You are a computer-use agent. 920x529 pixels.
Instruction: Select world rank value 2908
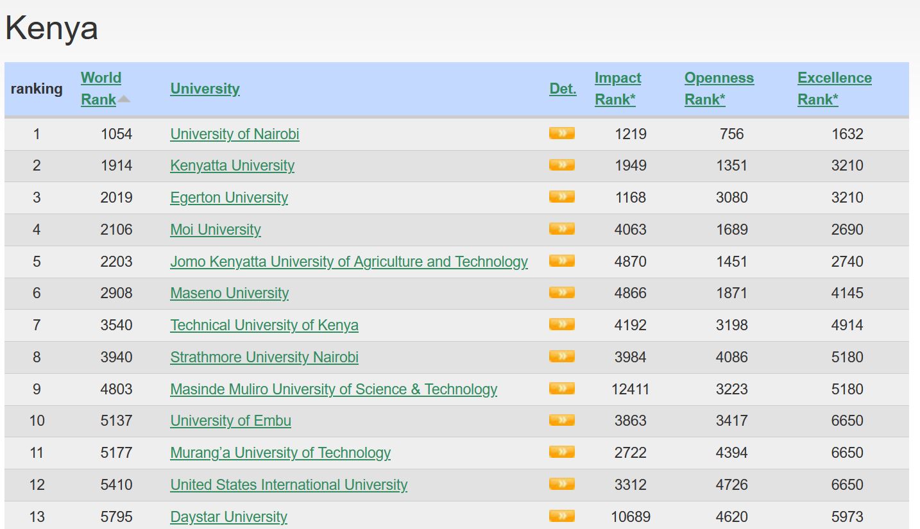(x=116, y=293)
